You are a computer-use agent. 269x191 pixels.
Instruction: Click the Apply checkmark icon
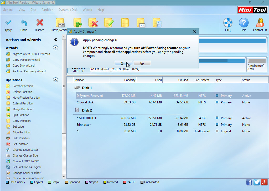coord(8,23)
